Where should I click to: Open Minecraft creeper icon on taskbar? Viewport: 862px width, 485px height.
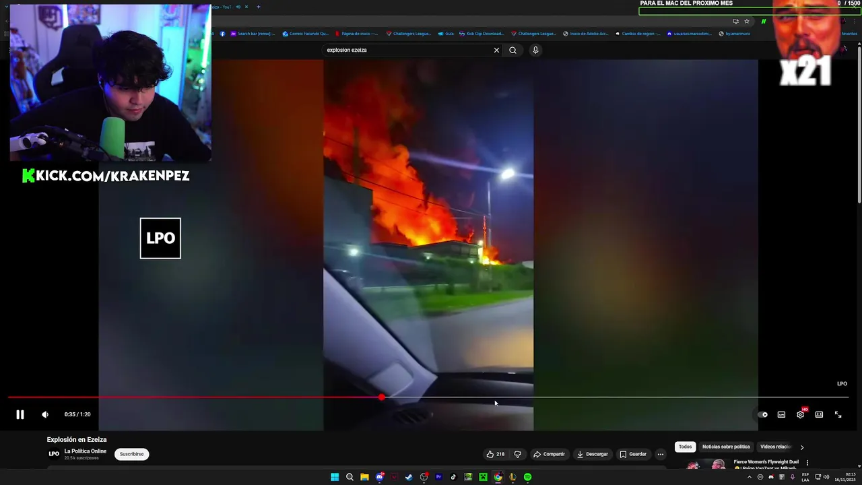tap(483, 477)
